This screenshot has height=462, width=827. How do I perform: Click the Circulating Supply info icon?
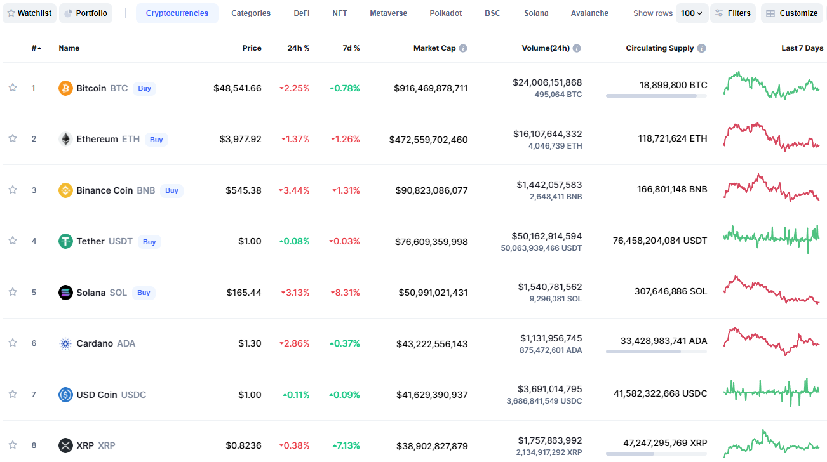pyautogui.click(x=701, y=48)
